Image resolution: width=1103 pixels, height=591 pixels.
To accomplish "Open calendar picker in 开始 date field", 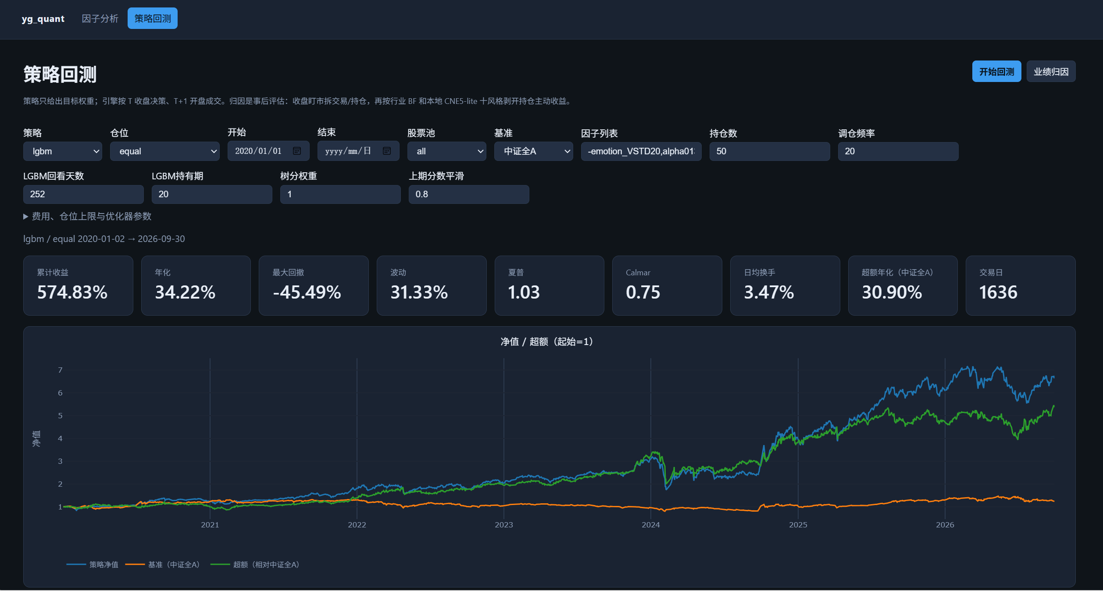I will coord(297,151).
